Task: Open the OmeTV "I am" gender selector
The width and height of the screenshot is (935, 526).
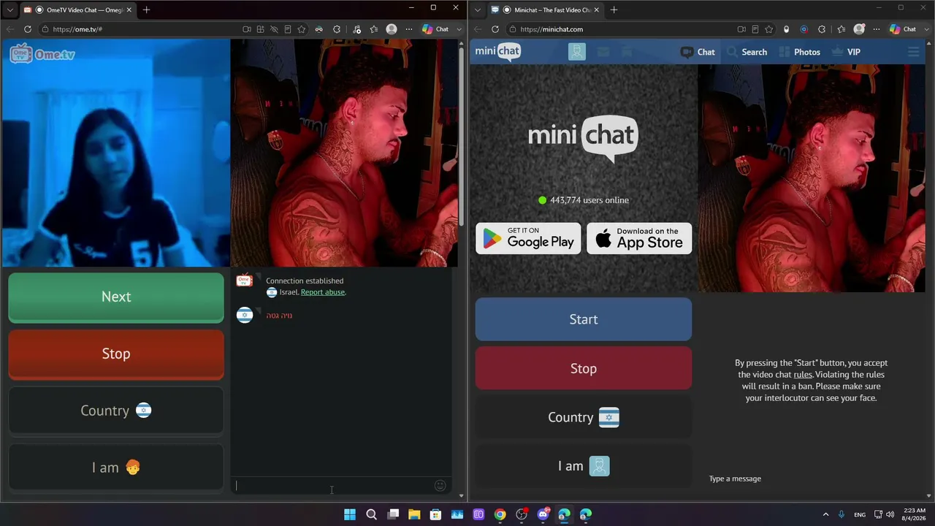Action: click(116, 468)
